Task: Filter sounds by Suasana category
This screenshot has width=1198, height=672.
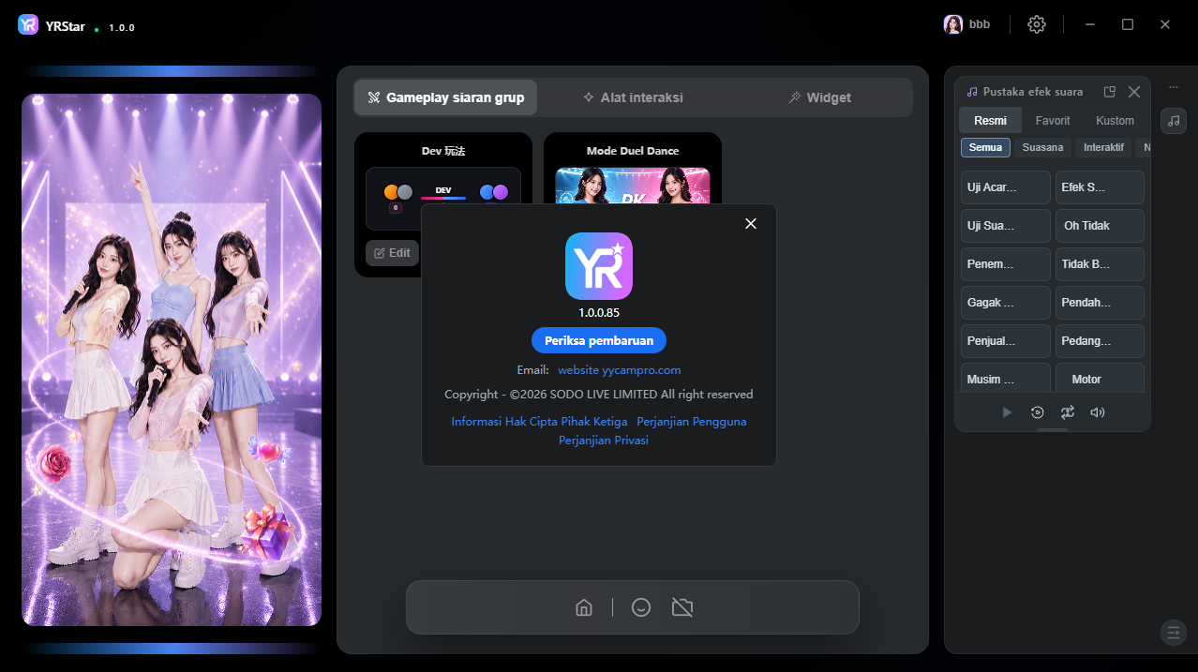Action: [1042, 147]
